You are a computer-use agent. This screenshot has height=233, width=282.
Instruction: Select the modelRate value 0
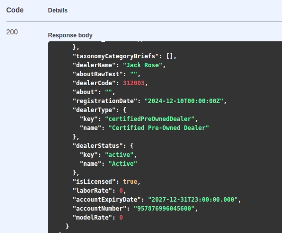121,218
